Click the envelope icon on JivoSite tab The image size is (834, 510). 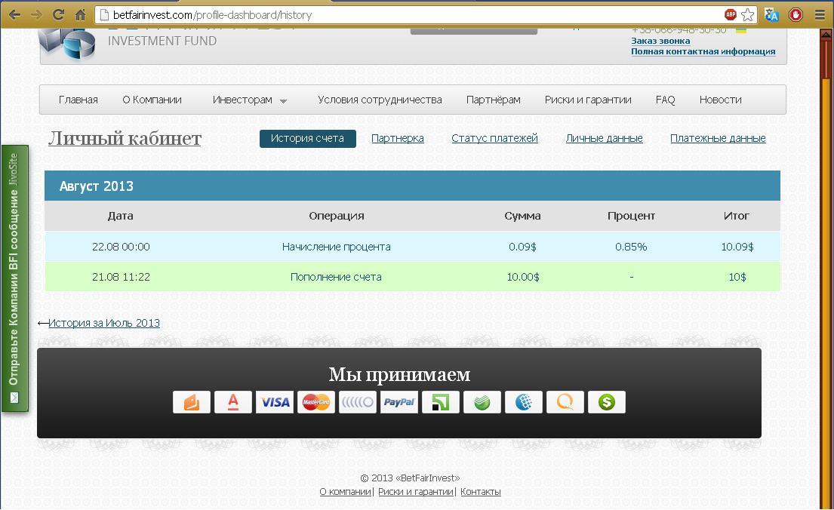(x=14, y=398)
